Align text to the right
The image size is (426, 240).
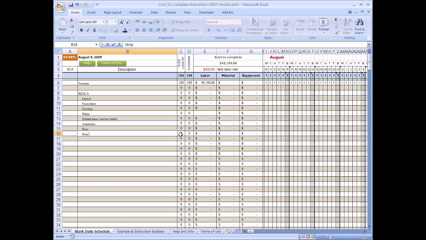150,30
